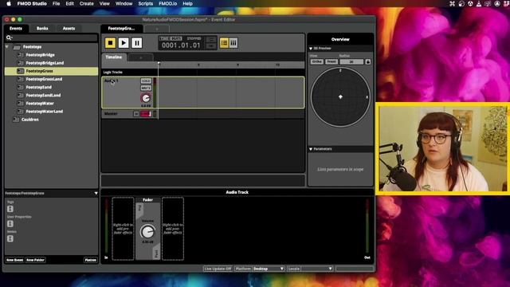The width and height of the screenshot is (510, 287).
Task: Open the FMOD.io menu
Action: (x=168, y=3)
